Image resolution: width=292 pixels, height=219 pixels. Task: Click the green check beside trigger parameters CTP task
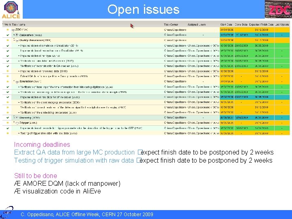coord(8,128)
